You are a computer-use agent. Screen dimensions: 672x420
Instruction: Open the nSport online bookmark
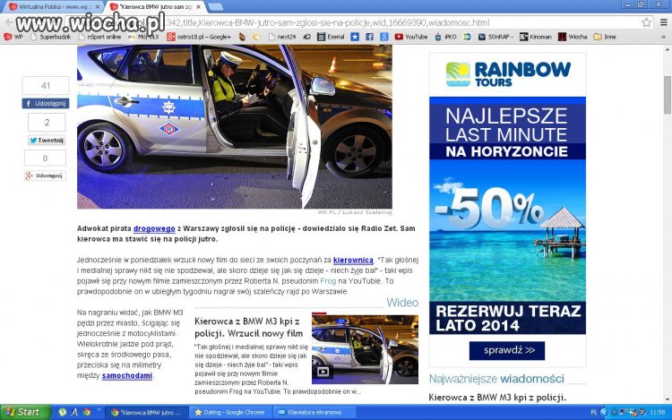click(x=99, y=37)
